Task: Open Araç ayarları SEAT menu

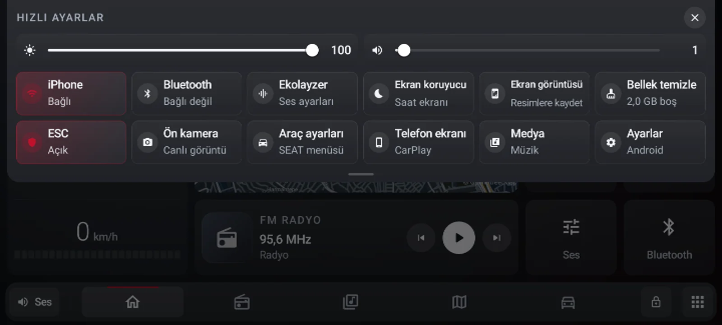Action: coord(302,142)
